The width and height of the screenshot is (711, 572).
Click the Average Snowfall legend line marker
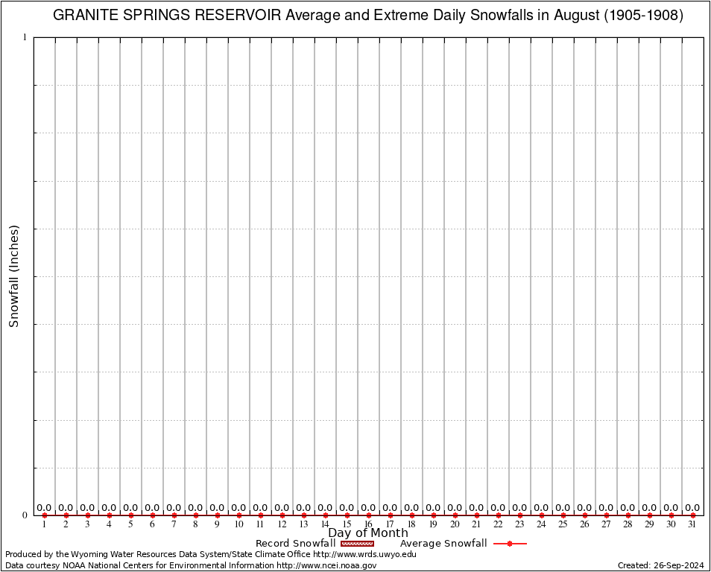tap(510, 544)
